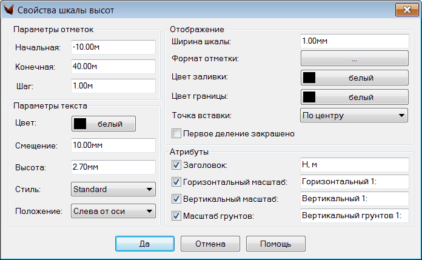Expand the Положение dropdown list
Viewport: 422px width, 260px height.
click(x=113, y=211)
